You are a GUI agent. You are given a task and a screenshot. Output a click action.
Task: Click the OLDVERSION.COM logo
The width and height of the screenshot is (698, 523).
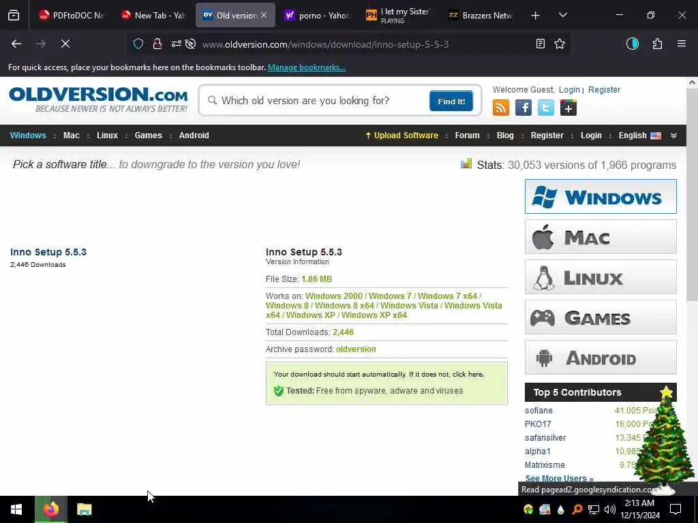click(98, 99)
